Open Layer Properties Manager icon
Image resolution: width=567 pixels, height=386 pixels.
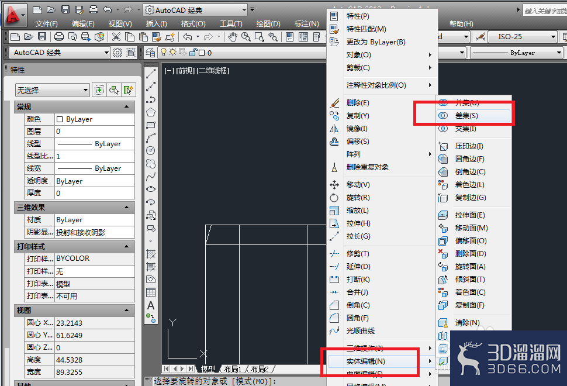[150, 53]
